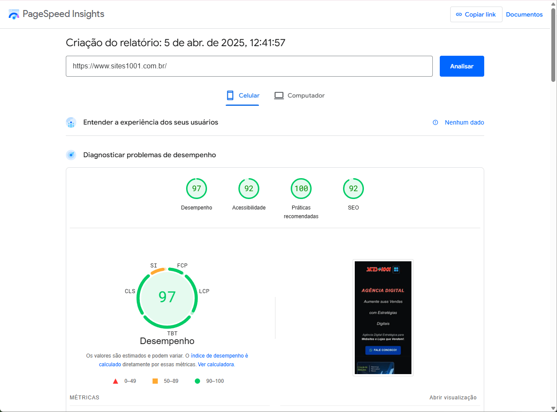Switch to the Computador tab

(x=299, y=96)
